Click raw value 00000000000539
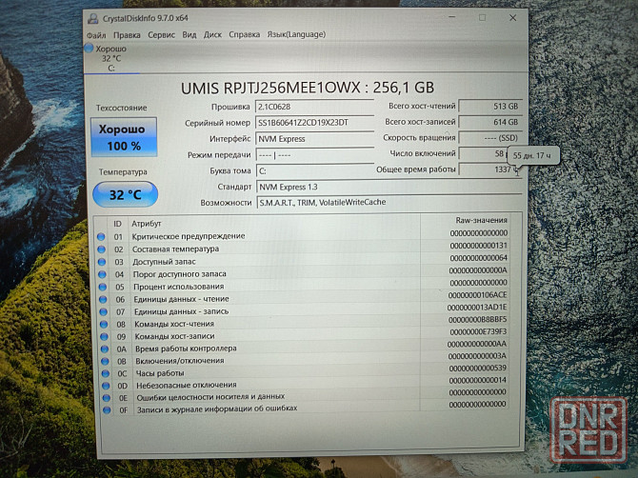Image resolution: width=638 pixels, height=478 pixels. pyautogui.click(x=478, y=368)
